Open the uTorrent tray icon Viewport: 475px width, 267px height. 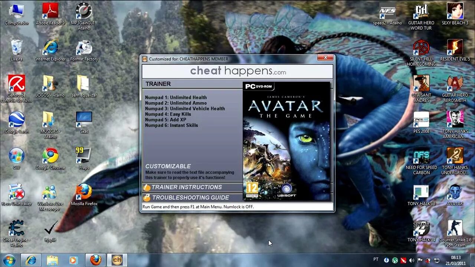click(x=395, y=260)
